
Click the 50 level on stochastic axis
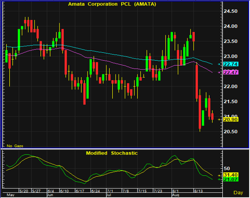[x=227, y=168]
